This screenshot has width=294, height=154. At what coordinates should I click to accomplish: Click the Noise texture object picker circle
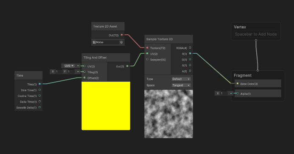click(x=121, y=42)
